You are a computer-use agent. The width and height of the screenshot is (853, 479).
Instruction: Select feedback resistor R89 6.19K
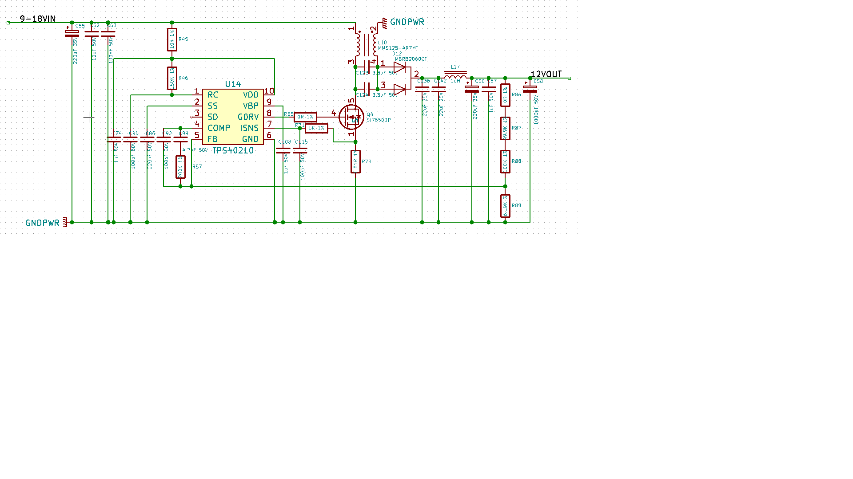[505, 206]
